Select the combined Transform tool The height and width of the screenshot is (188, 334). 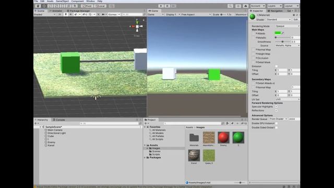tap(68, 6)
